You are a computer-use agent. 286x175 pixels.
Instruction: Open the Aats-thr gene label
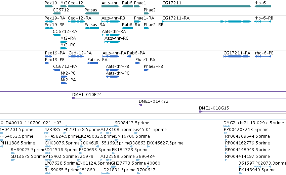pos(110,3)
